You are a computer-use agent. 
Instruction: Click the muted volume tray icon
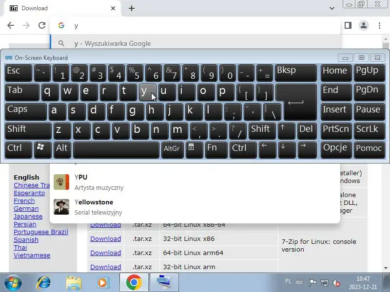(x=336, y=283)
